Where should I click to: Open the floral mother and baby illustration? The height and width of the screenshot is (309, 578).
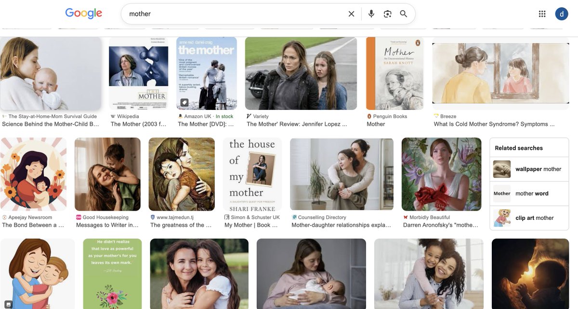pos(33,175)
